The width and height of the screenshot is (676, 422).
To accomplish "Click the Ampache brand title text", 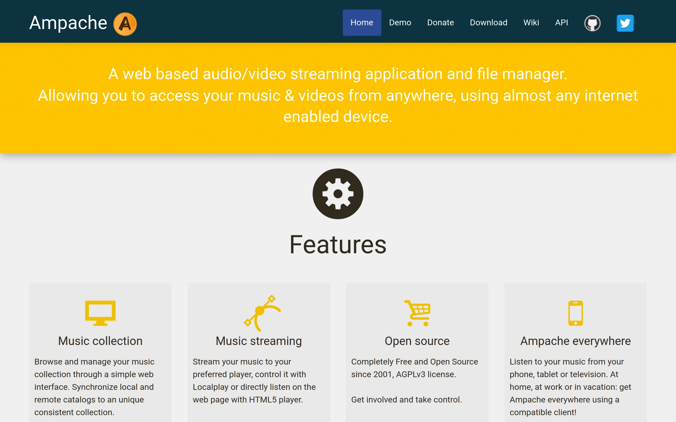I will (x=68, y=23).
